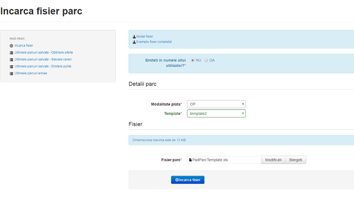The width and height of the screenshot is (354, 203).
Task: Select the DA radio option
Action: (206, 60)
